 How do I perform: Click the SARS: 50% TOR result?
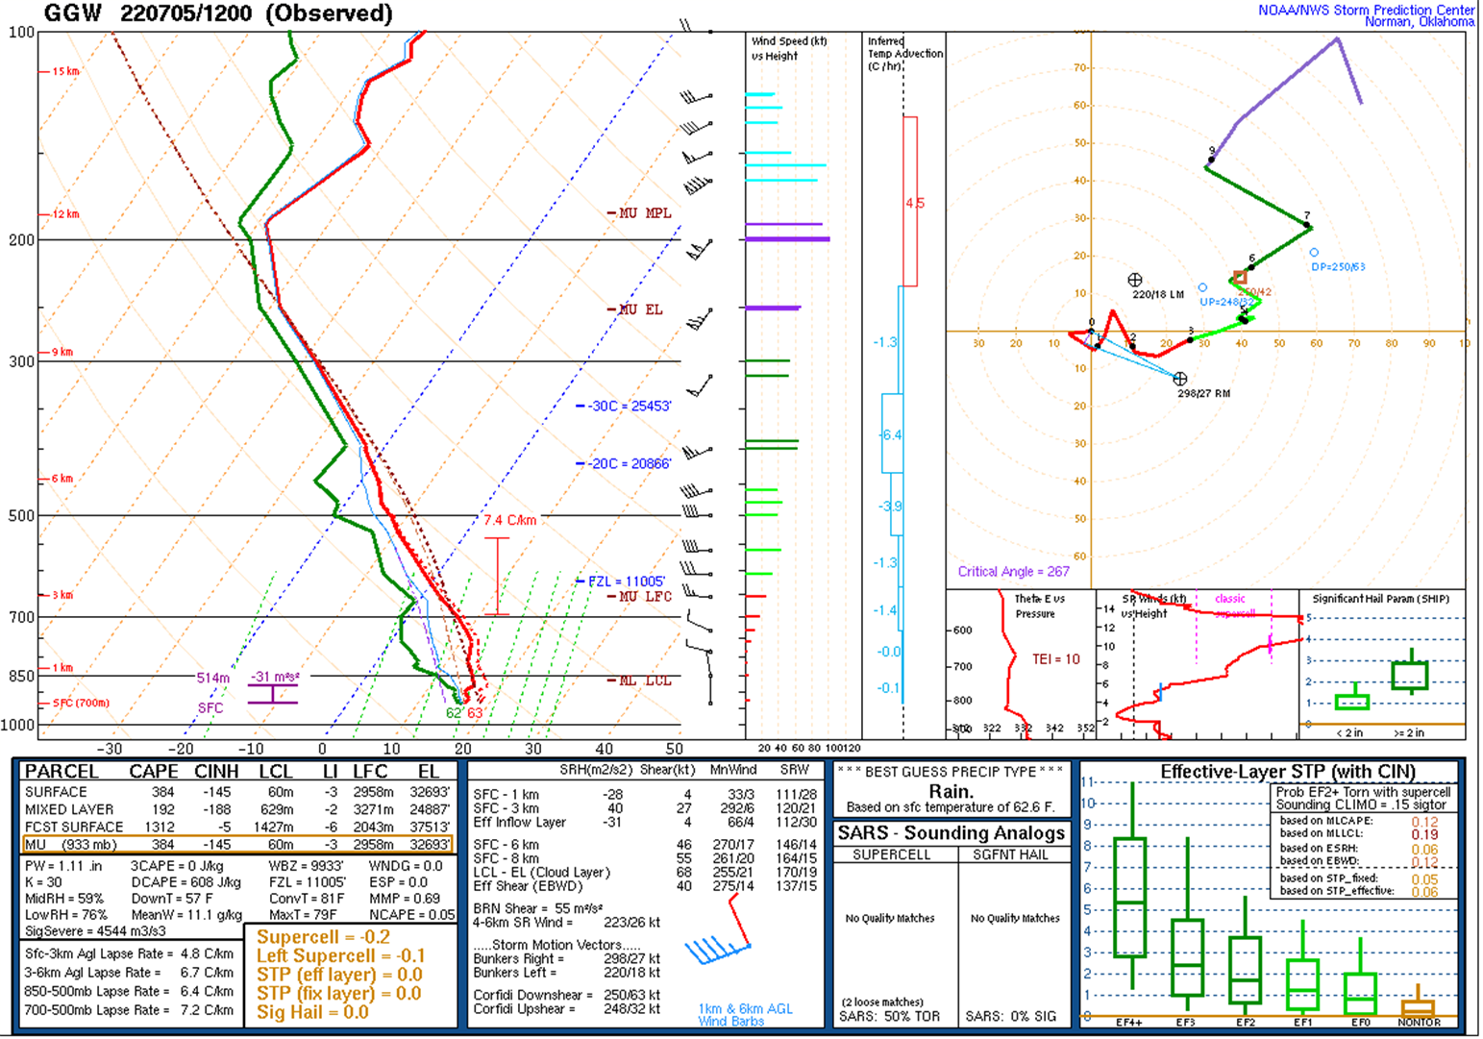(890, 1017)
